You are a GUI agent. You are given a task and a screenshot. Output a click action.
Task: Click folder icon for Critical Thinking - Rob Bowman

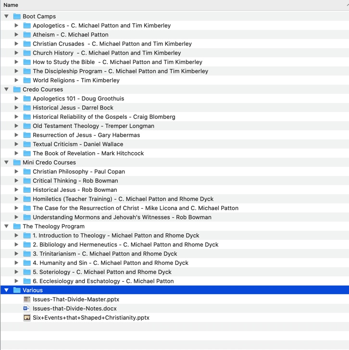[x=27, y=181]
